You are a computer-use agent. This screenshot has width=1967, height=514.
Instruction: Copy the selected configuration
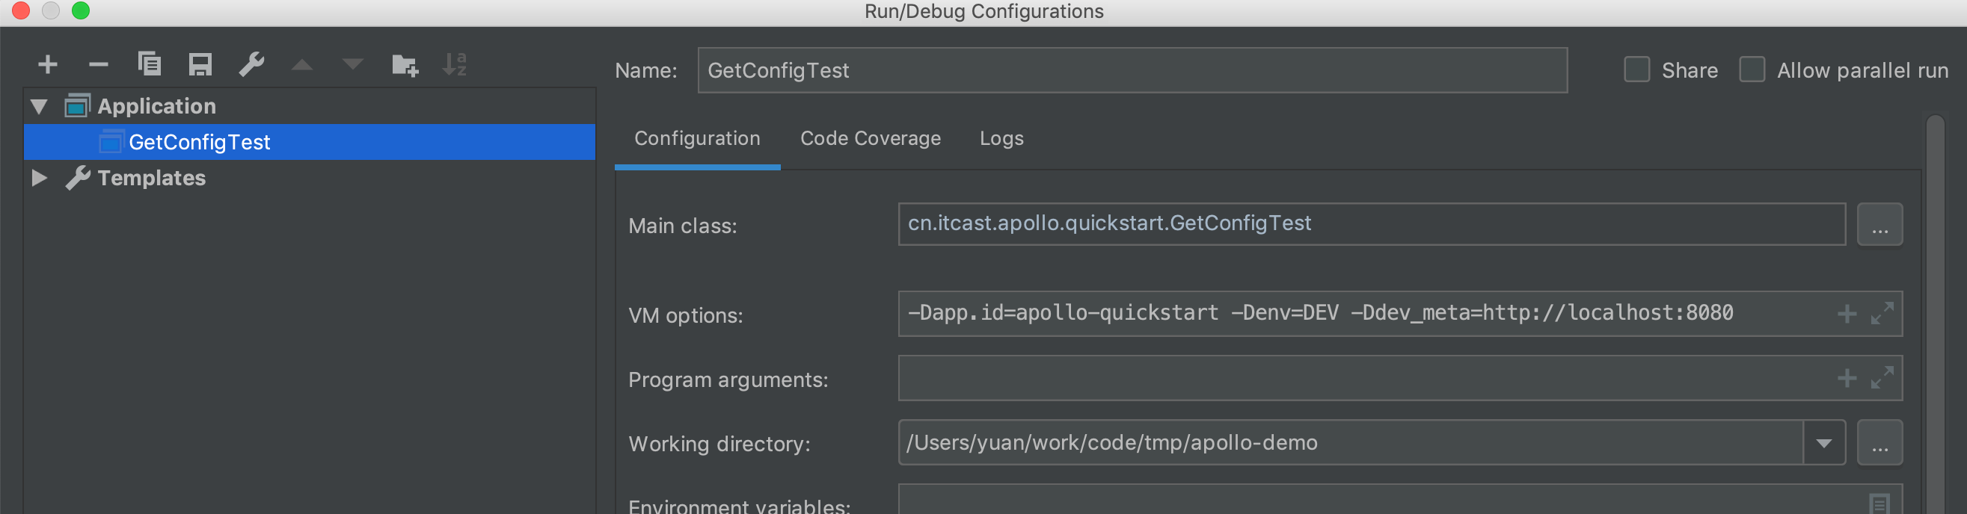click(x=149, y=65)
